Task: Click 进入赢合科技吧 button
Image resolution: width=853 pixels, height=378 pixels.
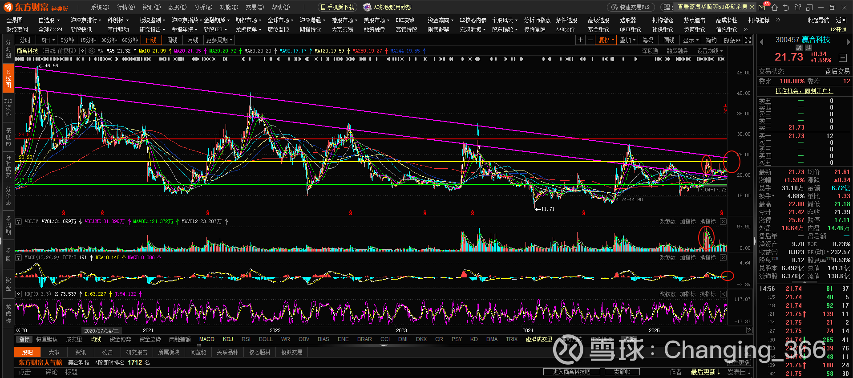Action: [572, 372]
